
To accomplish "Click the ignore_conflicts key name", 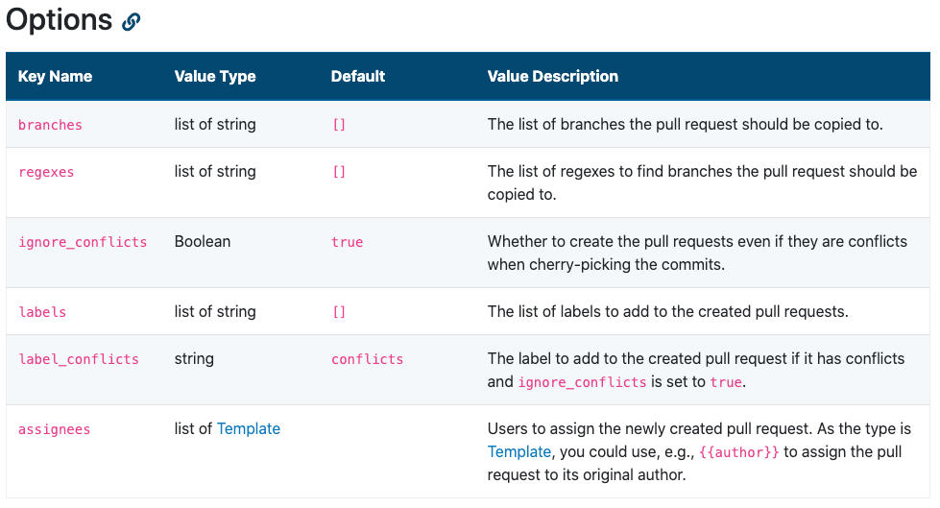I will point(83,242).
